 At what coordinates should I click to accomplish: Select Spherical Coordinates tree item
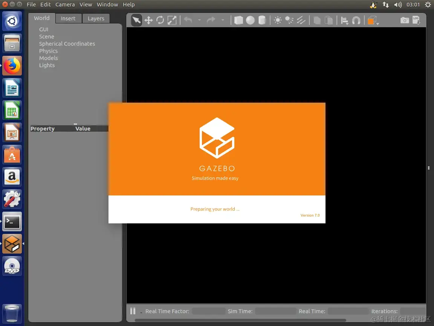(x=67, y=43)
